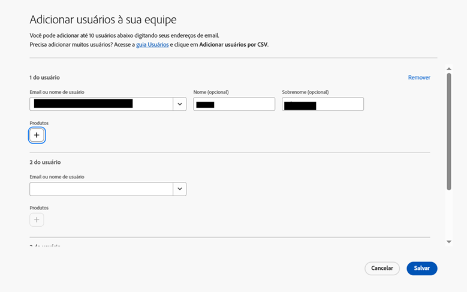
Task: Click the "2 do usuário" section heading
Action: [45, 162]
